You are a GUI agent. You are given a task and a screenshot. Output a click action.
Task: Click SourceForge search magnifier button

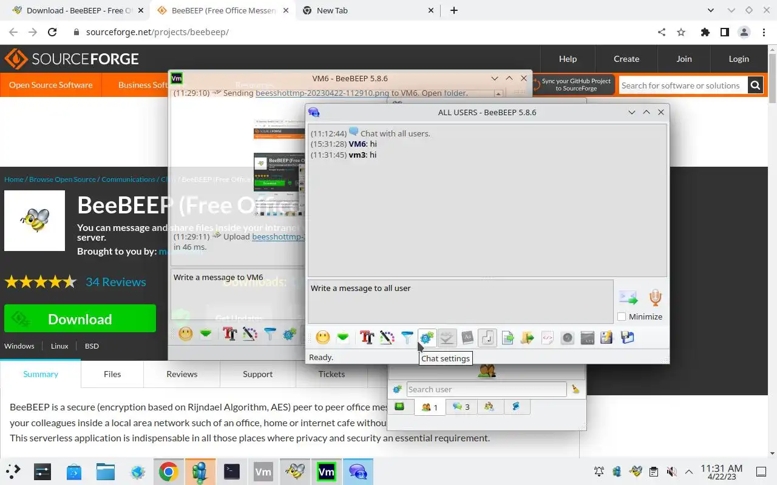[755, 85]
